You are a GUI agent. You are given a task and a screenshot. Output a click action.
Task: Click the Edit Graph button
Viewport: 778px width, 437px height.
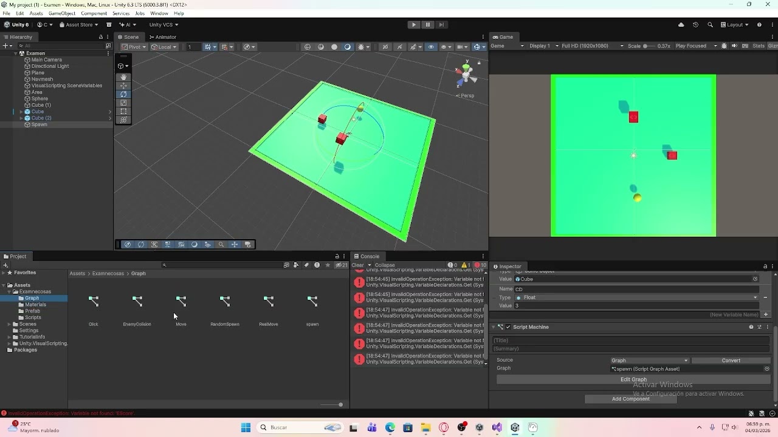pyautogui.click(x=633, y=380)
